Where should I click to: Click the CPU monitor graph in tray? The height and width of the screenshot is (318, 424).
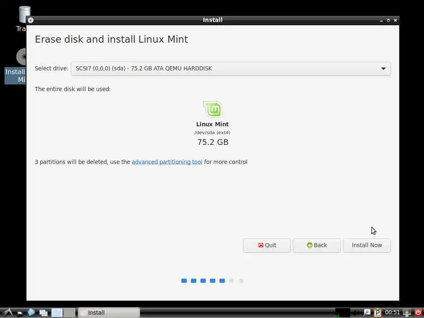pyautogui.click(x=342, y=313)
